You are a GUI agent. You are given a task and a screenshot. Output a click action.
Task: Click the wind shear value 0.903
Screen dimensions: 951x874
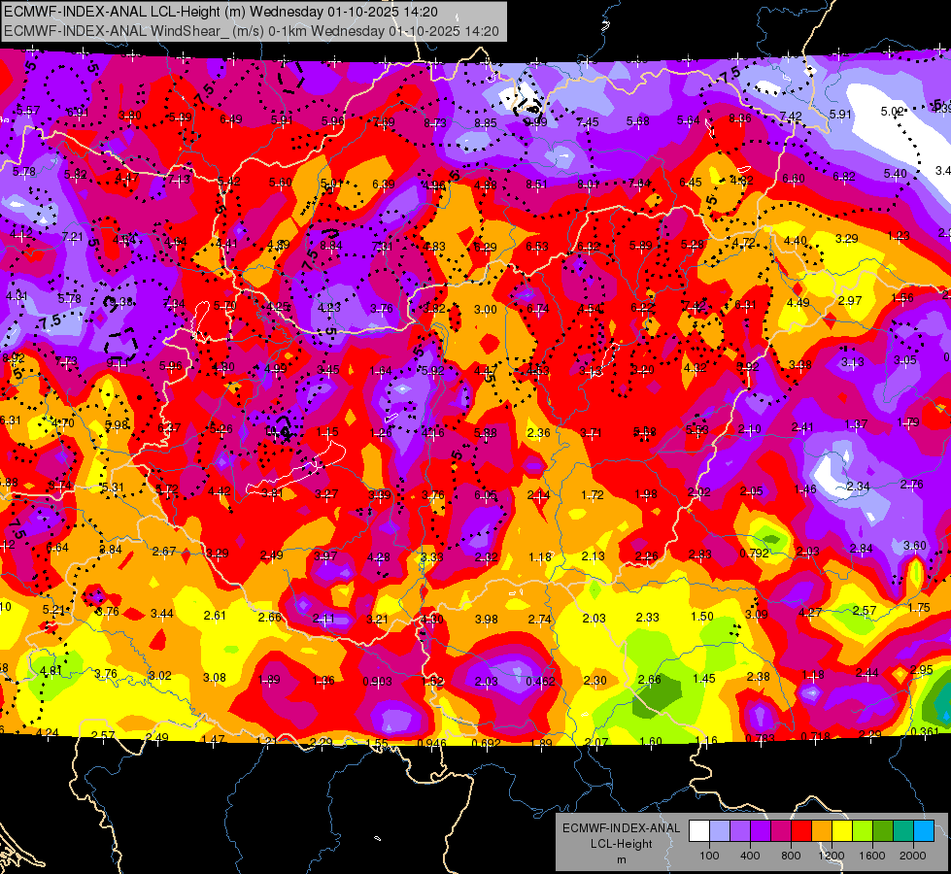(x=377, y=681)
